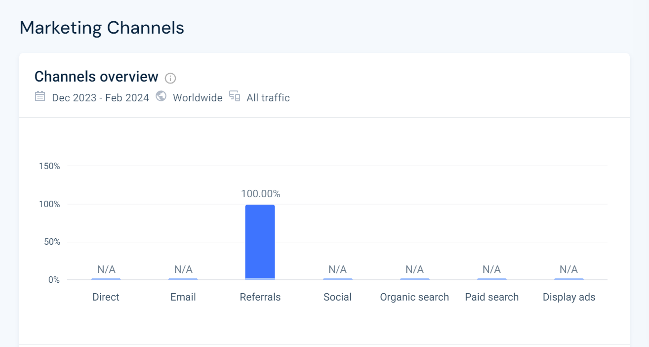Viewport: 649px width, 347px height.
Task: Click the N/A value above Display ads
Action: [569, 269]
